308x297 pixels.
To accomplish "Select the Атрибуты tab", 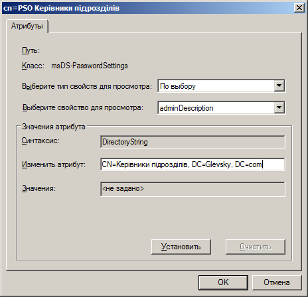I will point(27,26).
